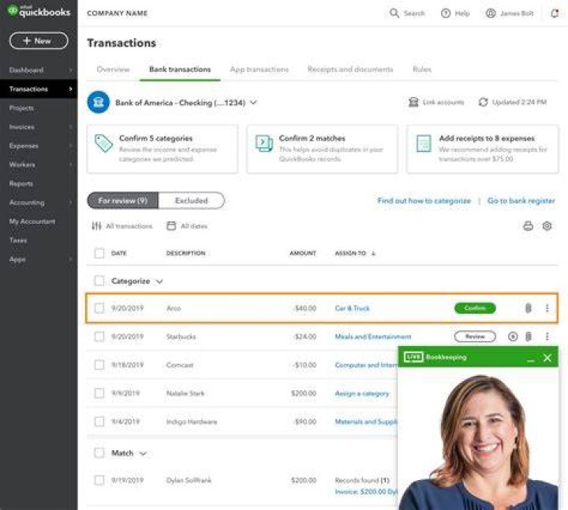This screenshot has height=510, width=568.
Task: Expand the Invoices sidebar arrow
Action: tap(71, 127)
